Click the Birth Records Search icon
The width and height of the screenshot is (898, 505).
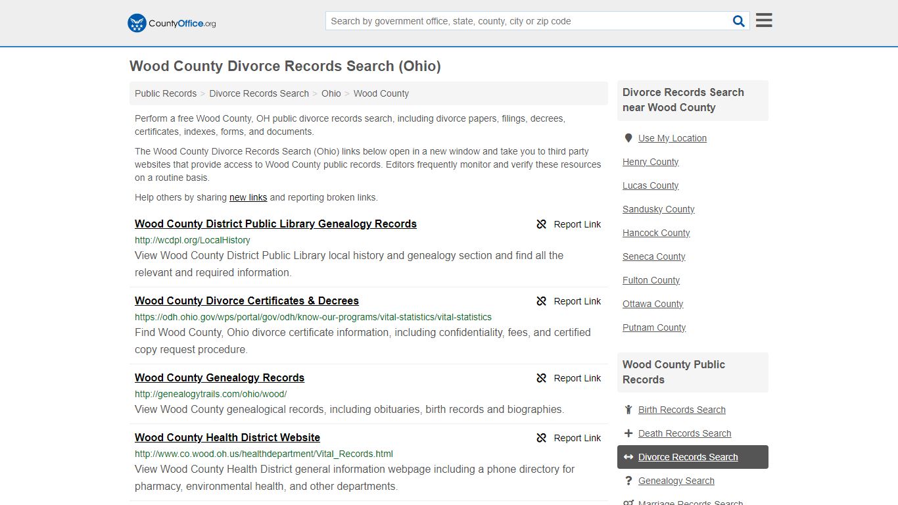coord(628,410)
